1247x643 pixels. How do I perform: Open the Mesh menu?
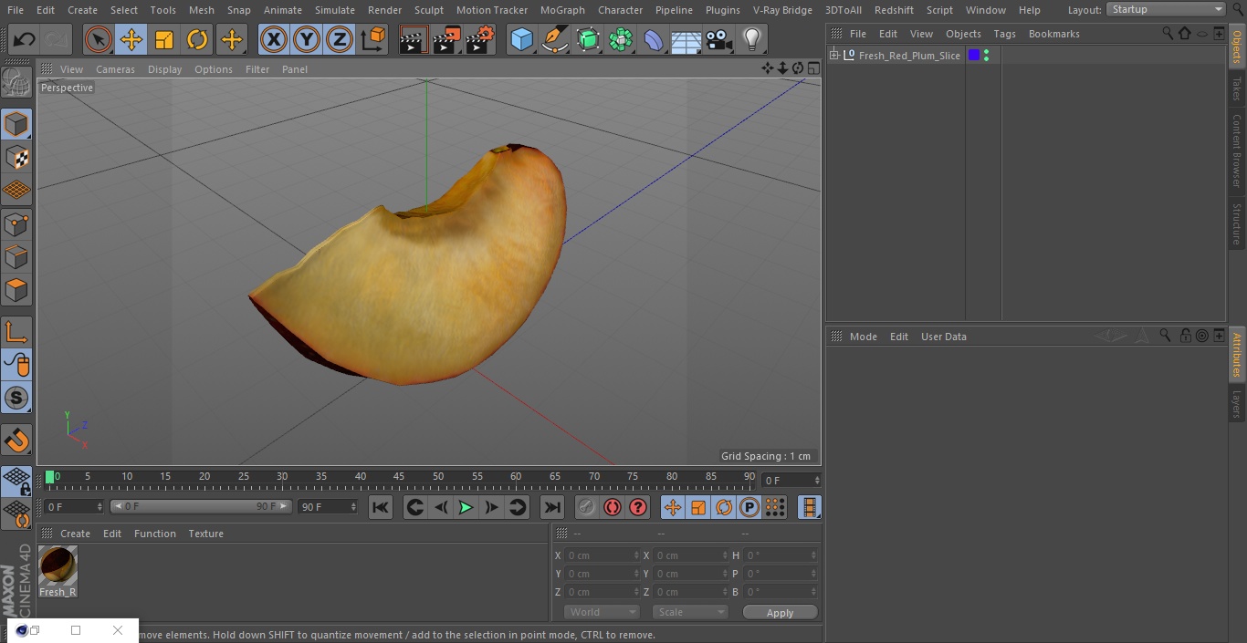point(202,10)
